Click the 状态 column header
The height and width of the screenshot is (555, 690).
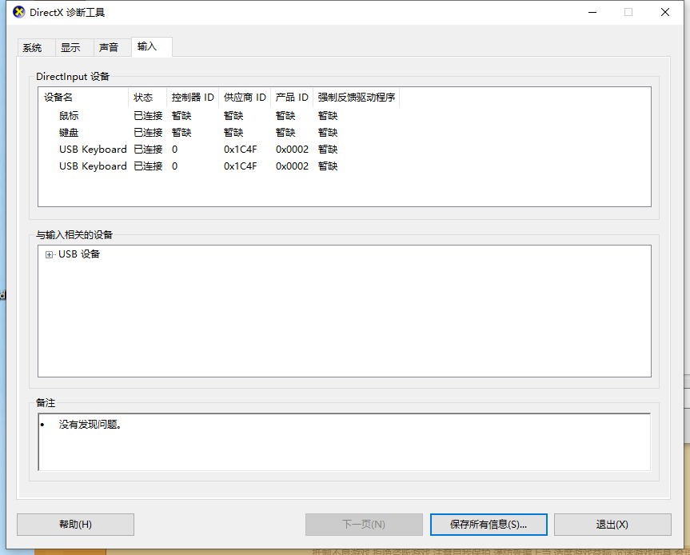point(147,98)
